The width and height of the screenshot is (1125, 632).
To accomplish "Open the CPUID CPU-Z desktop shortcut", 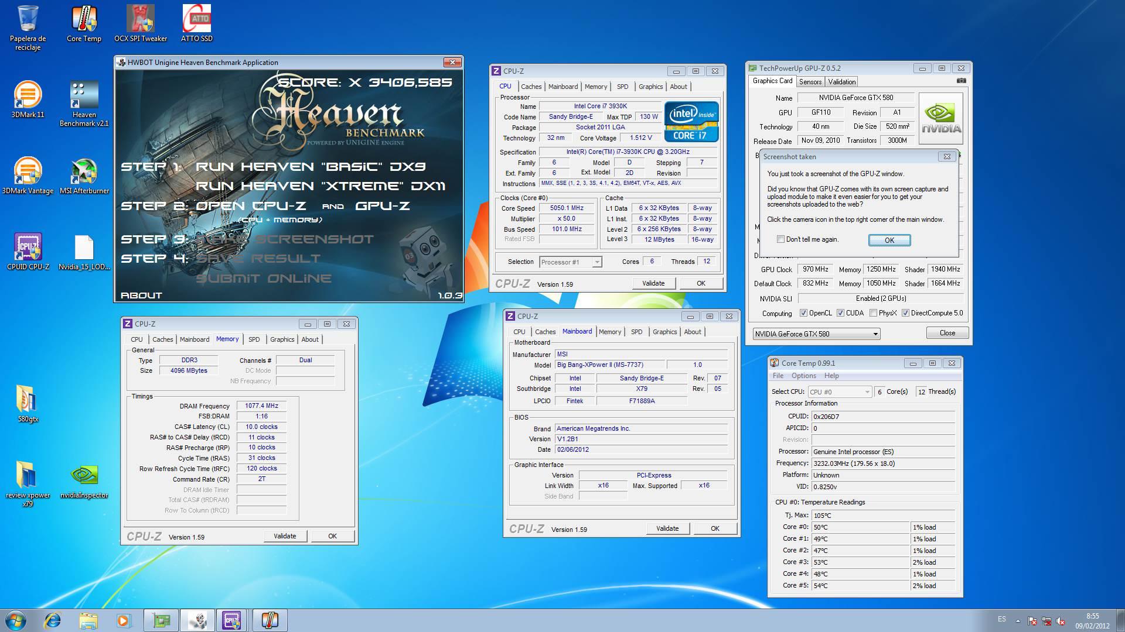I will click(x=28, y=252).
